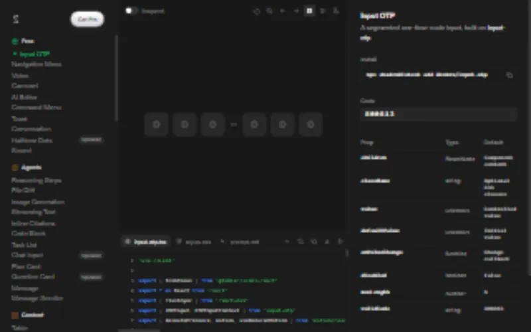
Task: Open the Message Scroller sidebar item
Action: click(x=37, y=298)
